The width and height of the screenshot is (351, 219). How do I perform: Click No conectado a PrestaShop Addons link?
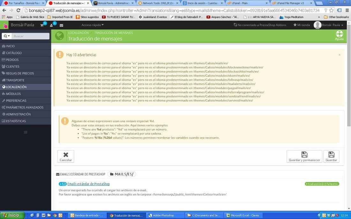tap(260, 25)
